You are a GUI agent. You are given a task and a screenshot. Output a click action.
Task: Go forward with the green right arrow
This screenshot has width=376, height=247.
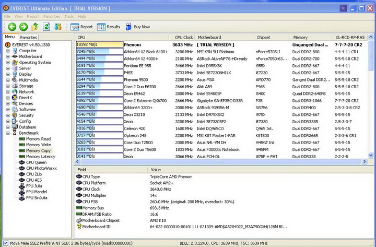click(23, 27)
